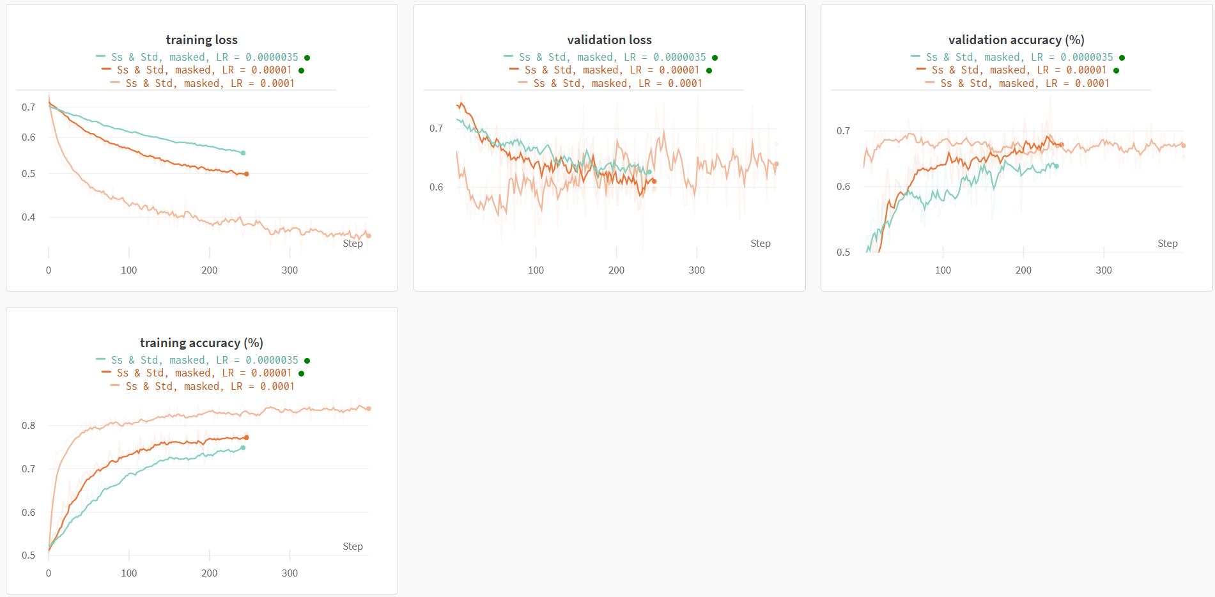
Task: Select LR = 0.0000035 legend entry in training accuracy
Action: (205, 360)
